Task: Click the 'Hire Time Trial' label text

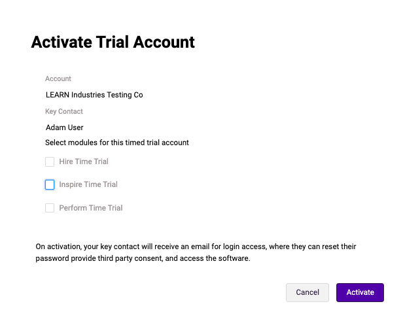Action: 84,161
